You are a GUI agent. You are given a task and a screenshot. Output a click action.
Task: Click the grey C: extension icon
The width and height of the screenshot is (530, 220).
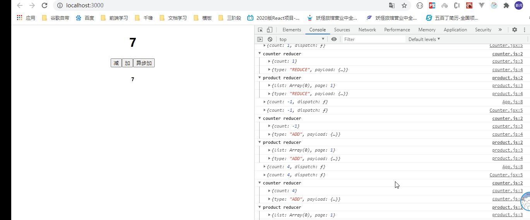[457, 5]
